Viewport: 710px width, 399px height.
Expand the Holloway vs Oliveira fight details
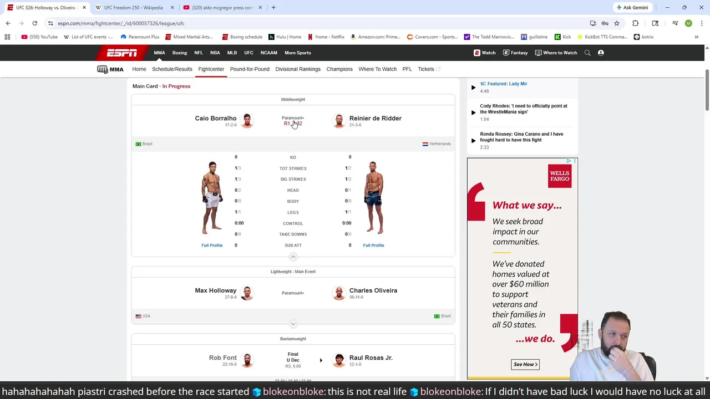[x=293, y=324]
